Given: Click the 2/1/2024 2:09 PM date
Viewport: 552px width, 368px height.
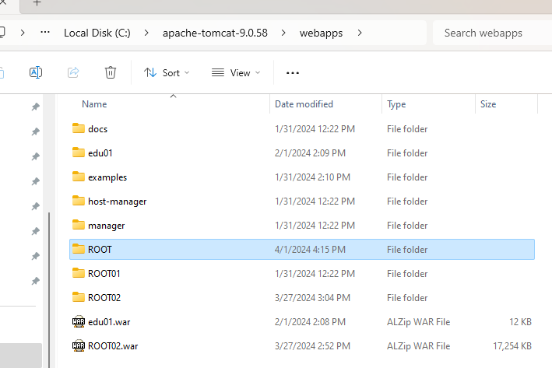Looking at the screenshot, I should 310,153.
